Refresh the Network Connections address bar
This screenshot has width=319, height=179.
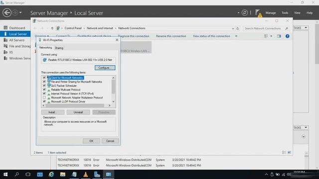pyautogui.click(x=238, y=28)
